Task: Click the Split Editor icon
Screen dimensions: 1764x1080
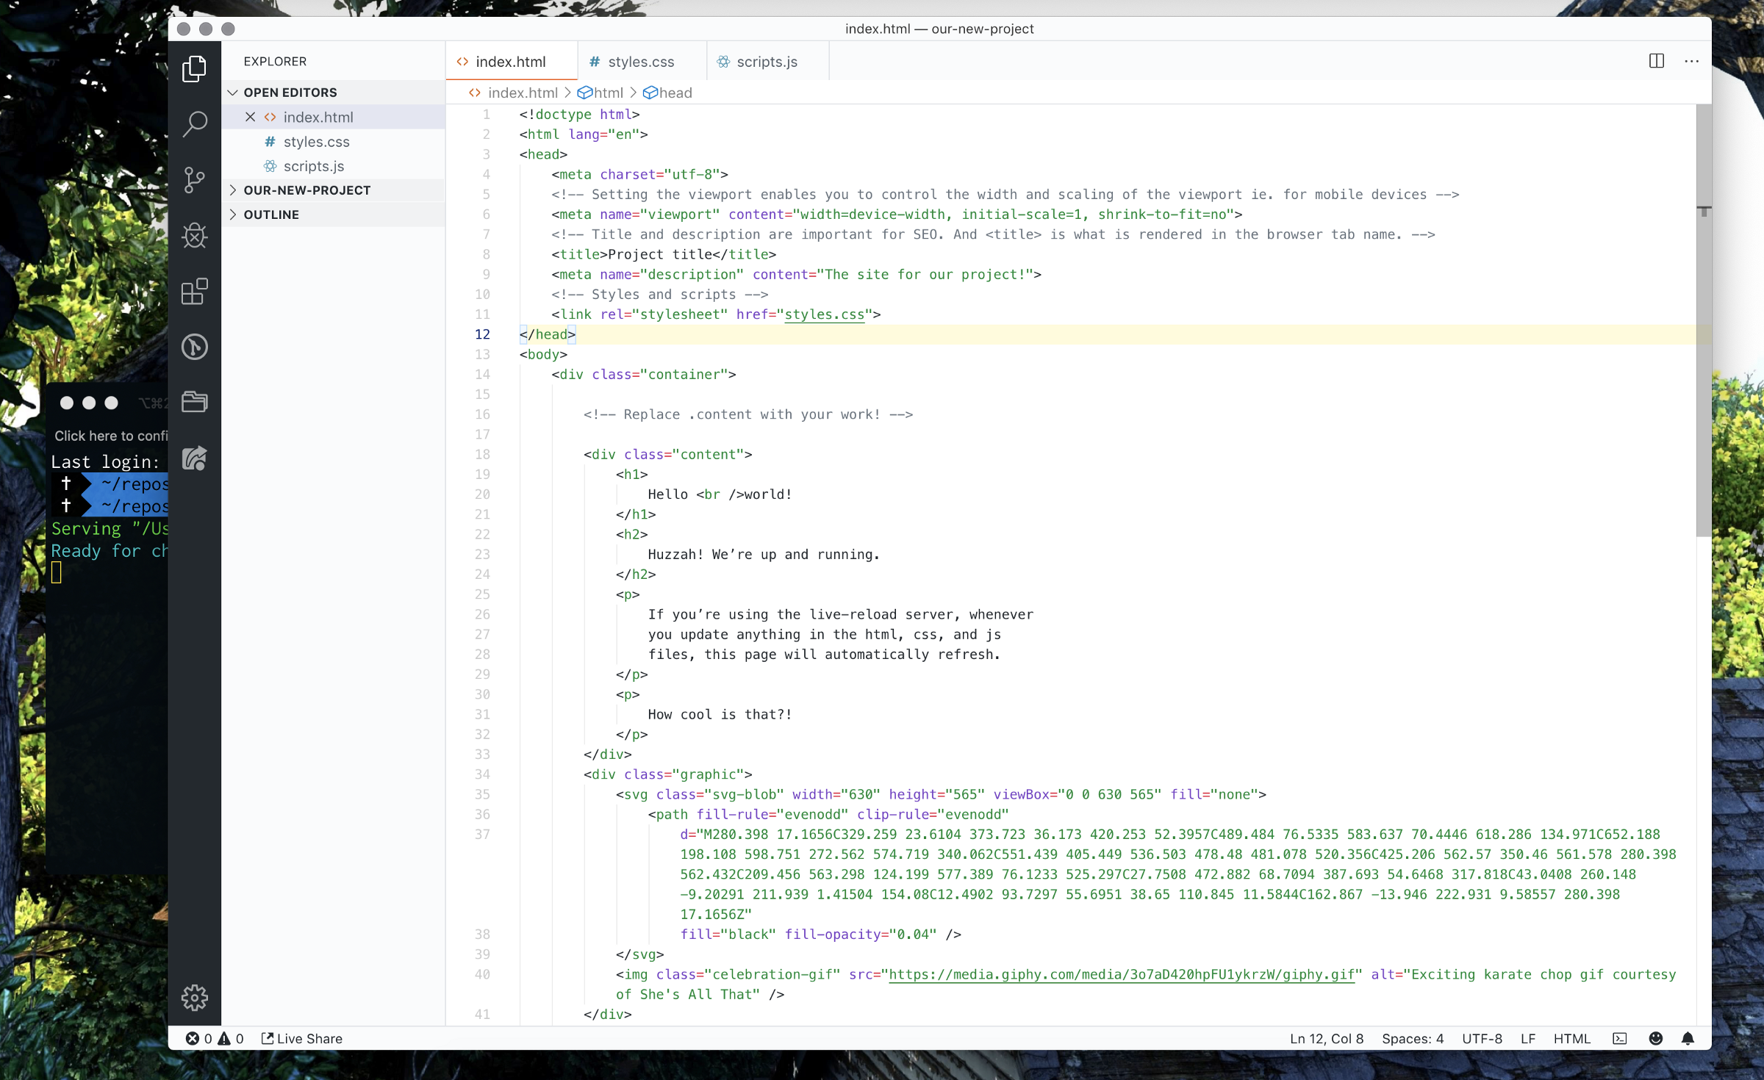Action: 1657,60
